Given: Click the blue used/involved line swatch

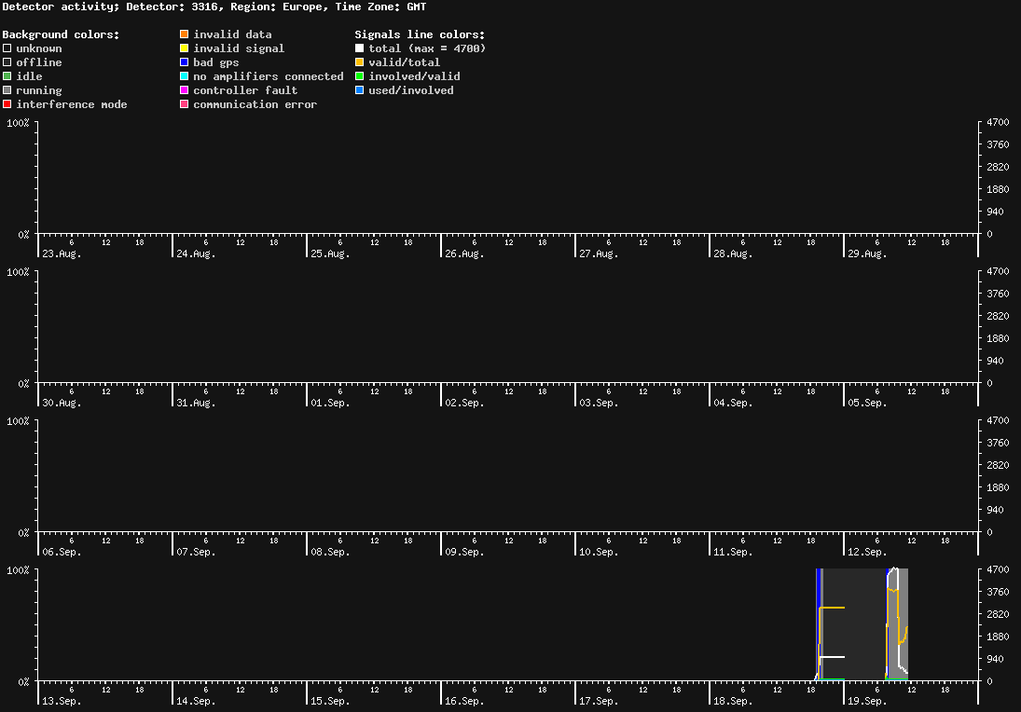Looking at the screenshot, I should [x=359, y=90].
